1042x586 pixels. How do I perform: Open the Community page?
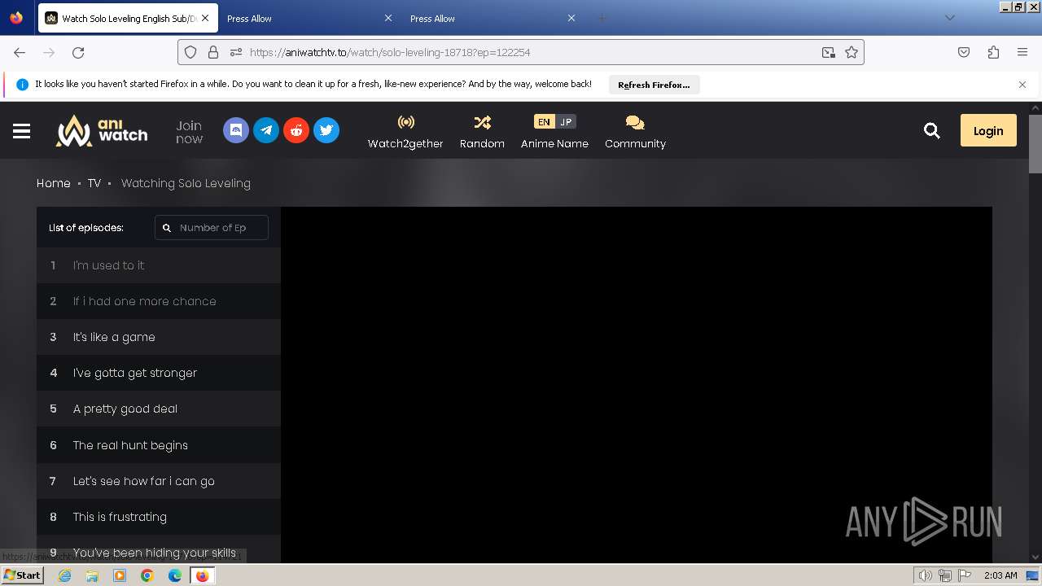[635, 132]
